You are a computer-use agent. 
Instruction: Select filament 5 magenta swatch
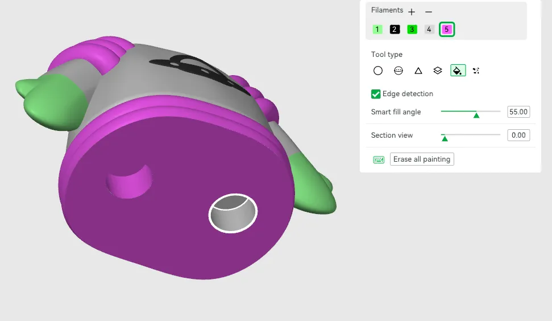447,29
